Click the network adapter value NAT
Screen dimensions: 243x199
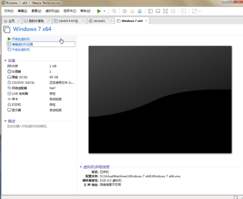tap(53, 88)
